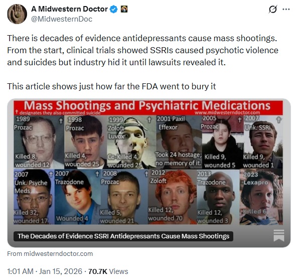The height and width of the screenshot is (279, 298).
Task: Open the @MidwesternDoc handle link
Action: (x=62, y=19)
